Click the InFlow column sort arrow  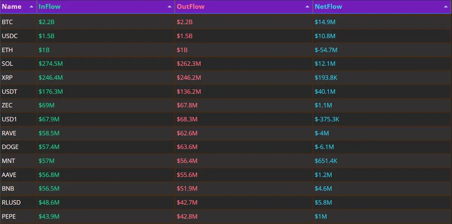coord(169,7)
